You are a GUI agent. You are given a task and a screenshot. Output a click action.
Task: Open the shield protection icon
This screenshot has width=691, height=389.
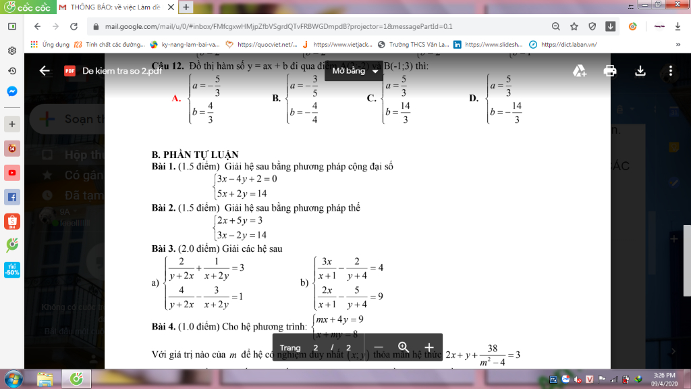tap(592, 26)
